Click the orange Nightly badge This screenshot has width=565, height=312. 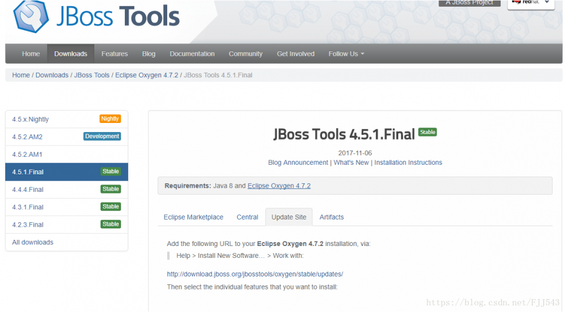pyautogui.click(x=110, y=118)
